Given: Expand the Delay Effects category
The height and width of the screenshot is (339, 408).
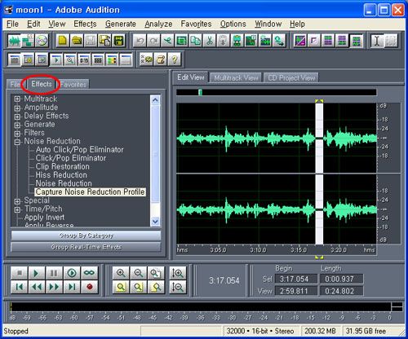Looking at the screenshot, I should coord(17,117).
